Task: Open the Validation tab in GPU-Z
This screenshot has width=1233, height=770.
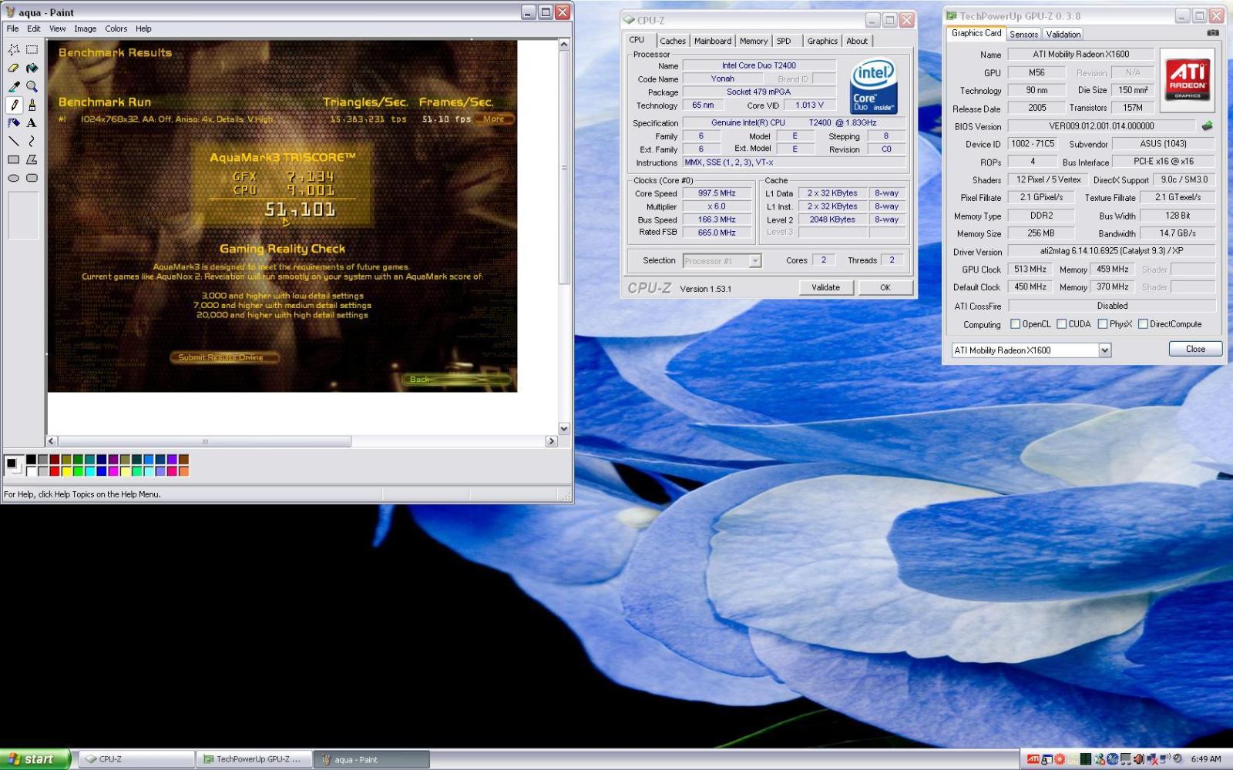Action: pos(1063,34)
